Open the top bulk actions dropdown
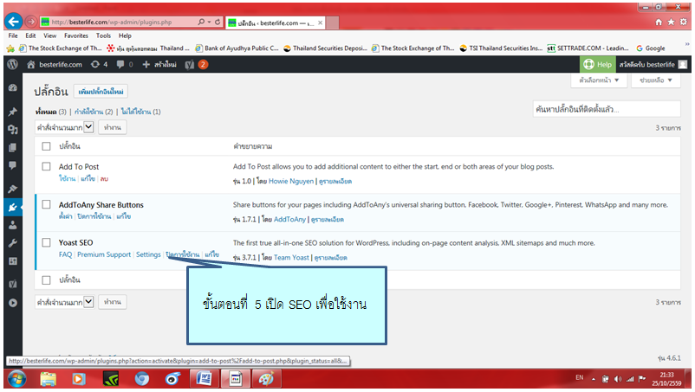Screen dimensions: 695x392 tap(64, 127)
